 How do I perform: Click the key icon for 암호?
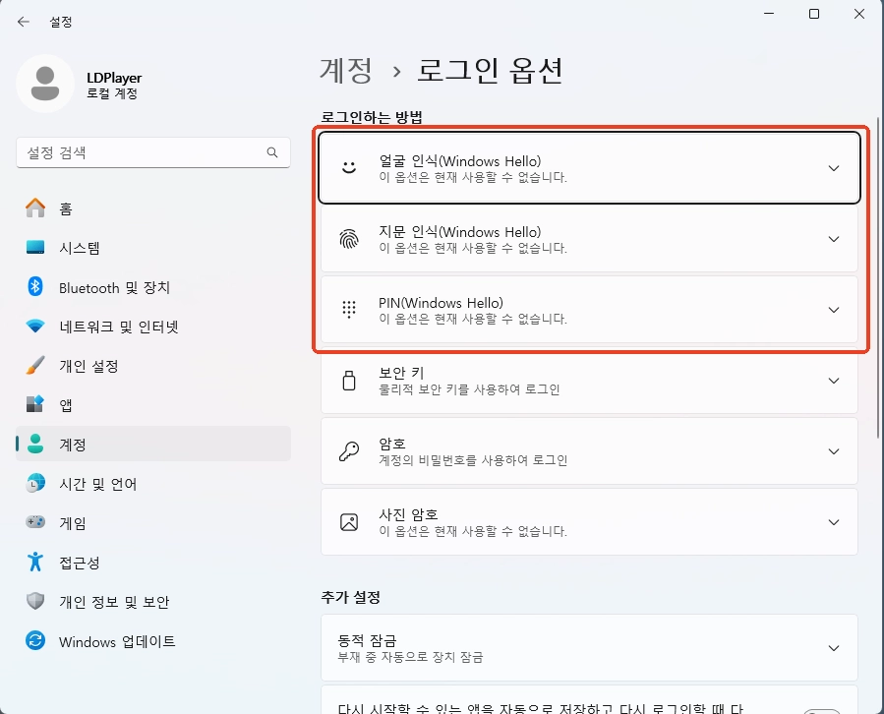349,451
